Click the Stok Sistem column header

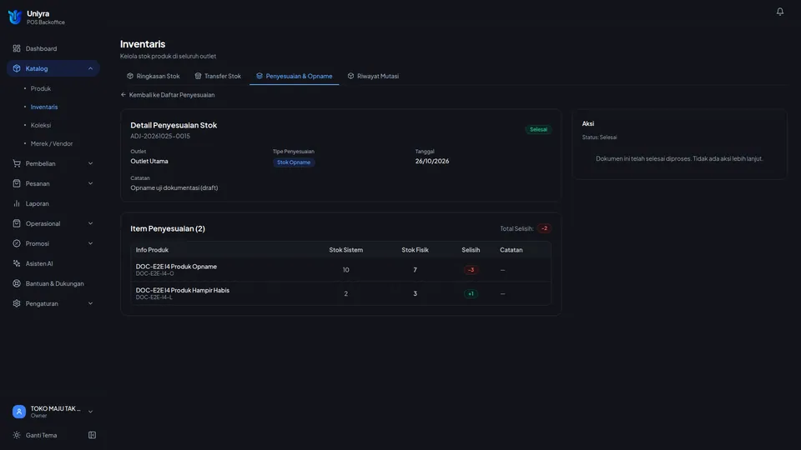point(345,250)
